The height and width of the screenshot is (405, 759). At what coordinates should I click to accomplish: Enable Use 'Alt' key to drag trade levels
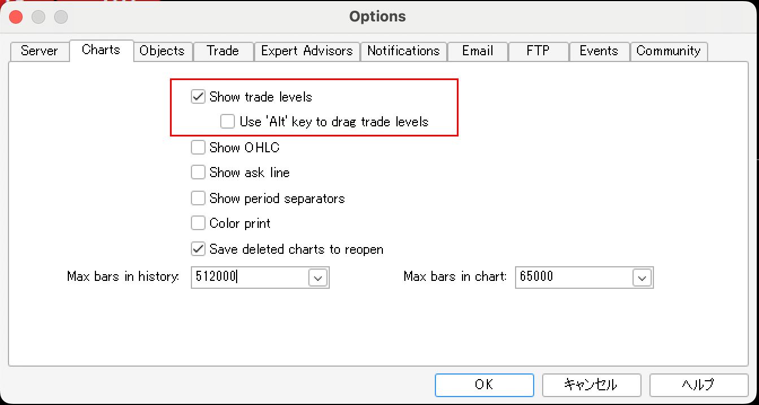click(x=228, y=121)
